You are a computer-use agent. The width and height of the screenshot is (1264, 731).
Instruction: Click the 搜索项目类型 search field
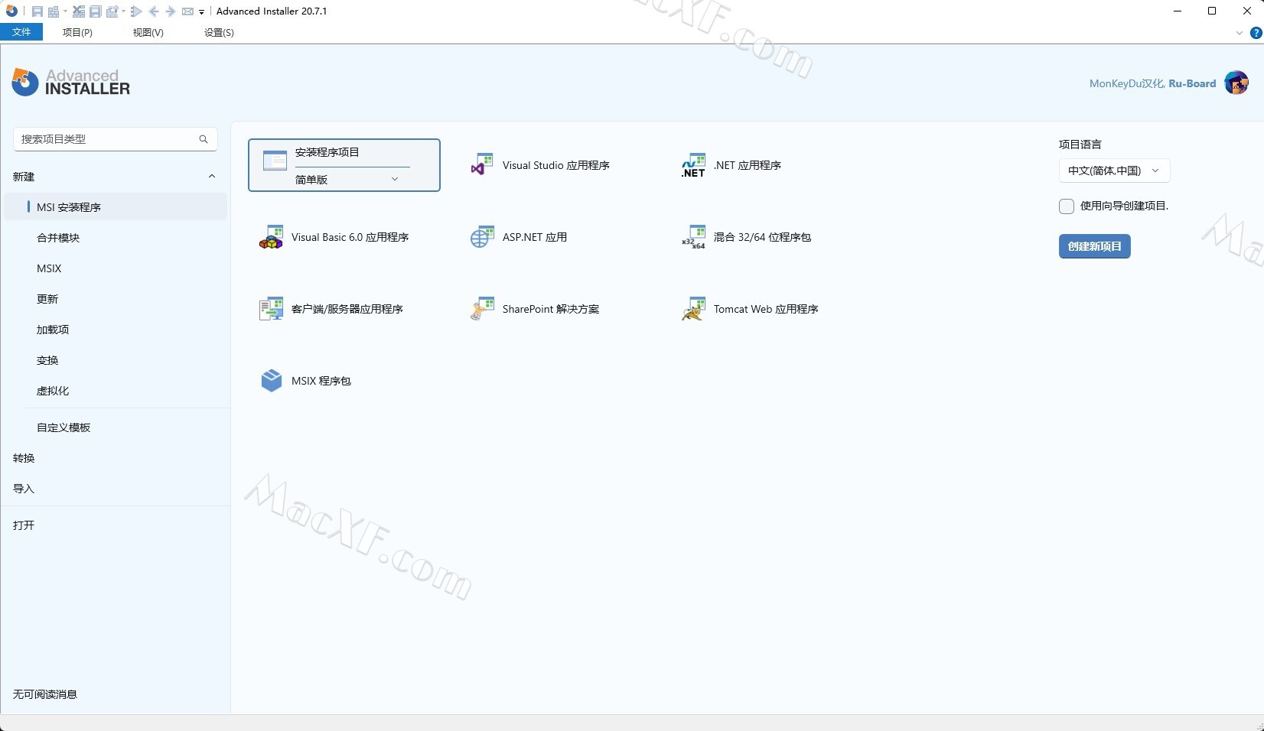coord(115,139)
